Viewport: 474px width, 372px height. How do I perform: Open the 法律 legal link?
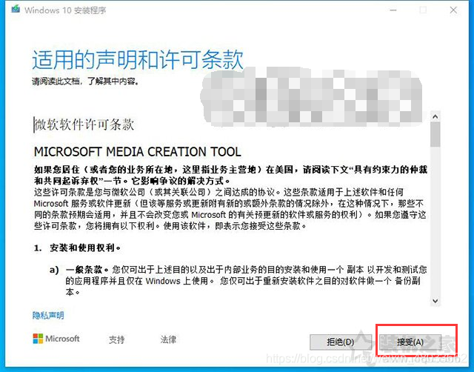(168, 339)
